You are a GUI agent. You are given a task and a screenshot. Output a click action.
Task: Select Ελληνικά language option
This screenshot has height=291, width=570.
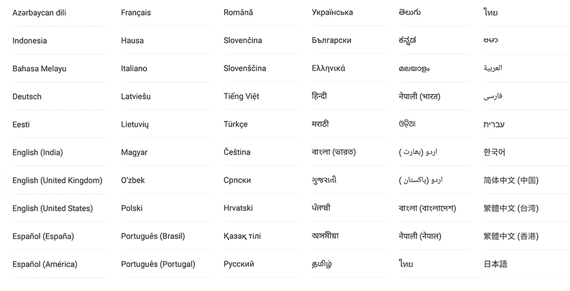329,68
